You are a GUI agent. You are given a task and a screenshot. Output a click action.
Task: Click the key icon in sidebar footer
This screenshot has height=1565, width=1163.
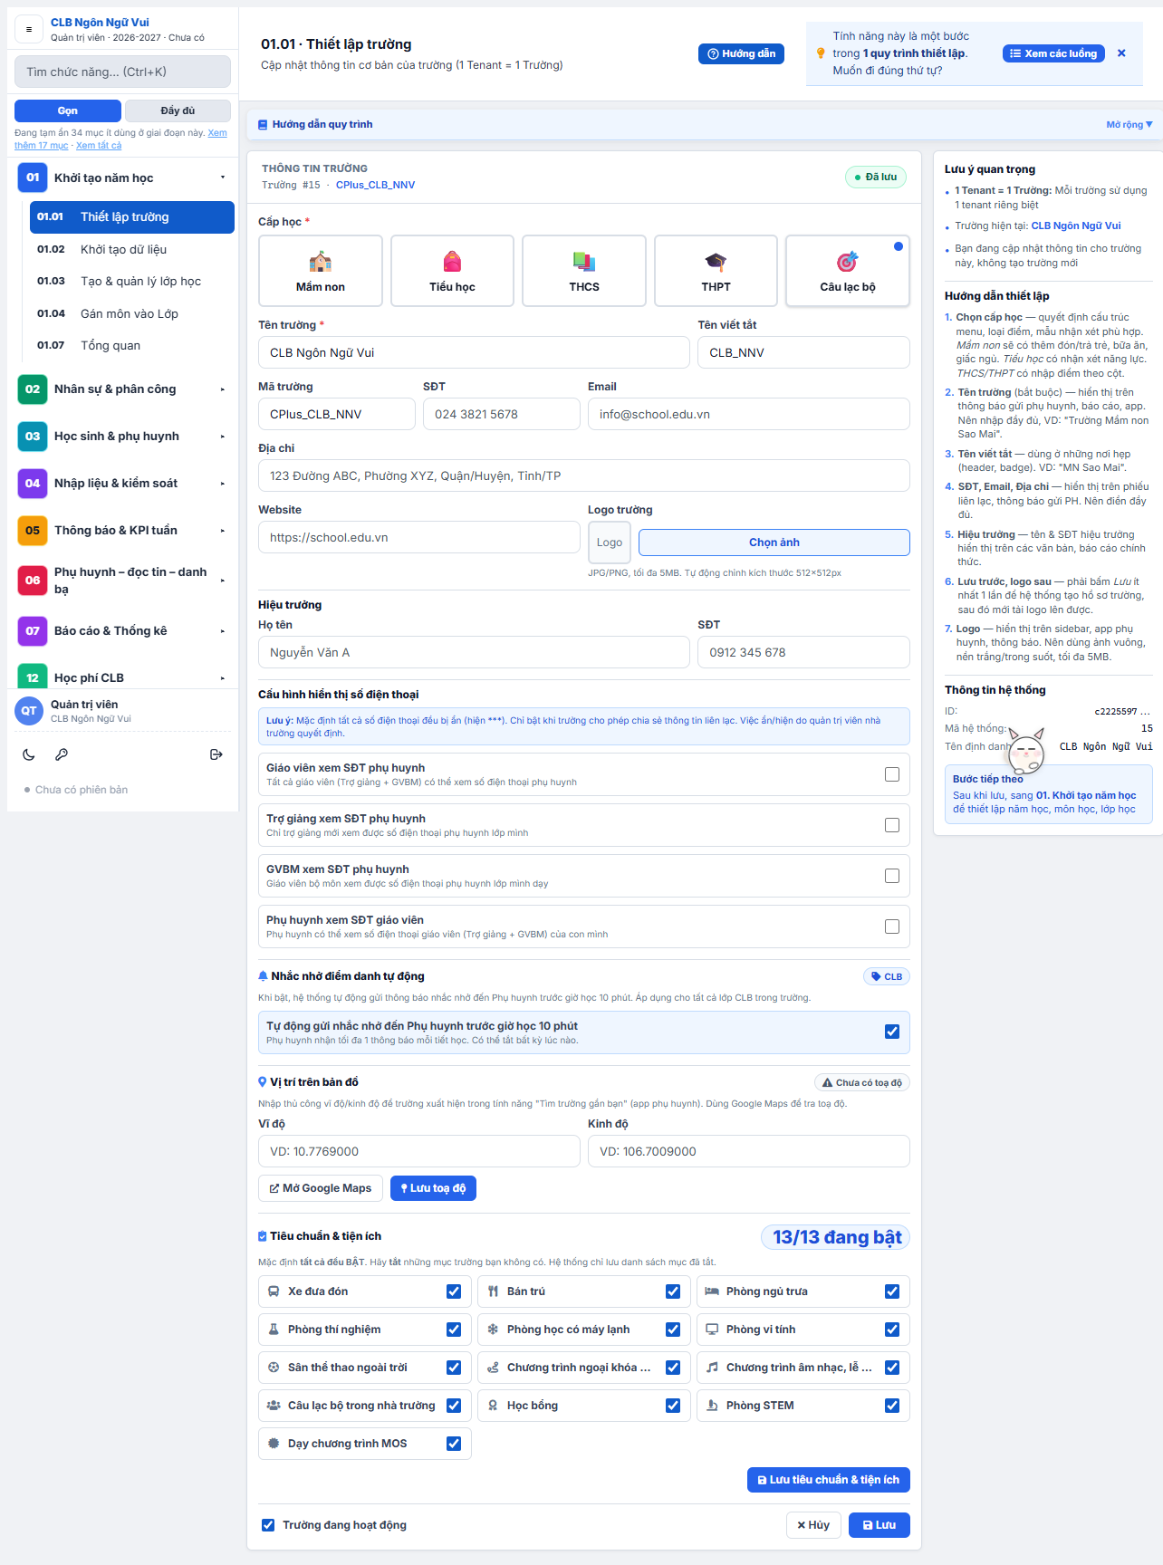pos(62,754)
